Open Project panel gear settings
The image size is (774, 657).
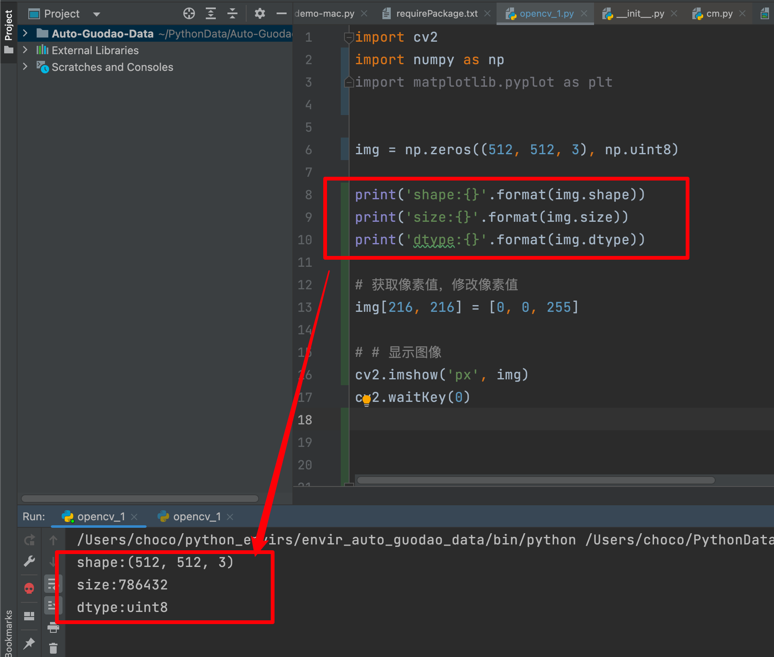click(x=260, y=14)
